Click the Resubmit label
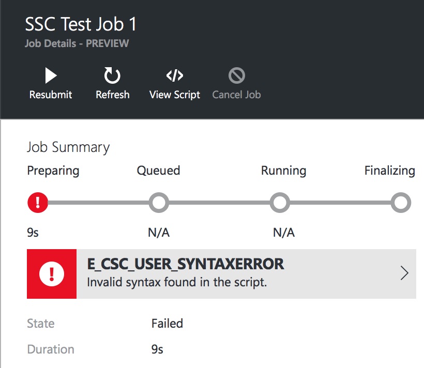The width and height of the screenshot is (424, 368). (51, 95)
